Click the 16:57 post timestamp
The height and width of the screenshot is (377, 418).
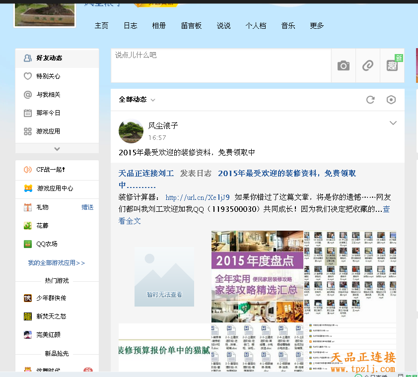[157, 138]
